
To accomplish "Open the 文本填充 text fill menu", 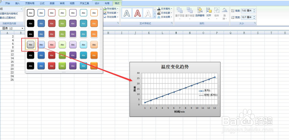I will click(165, 8).
